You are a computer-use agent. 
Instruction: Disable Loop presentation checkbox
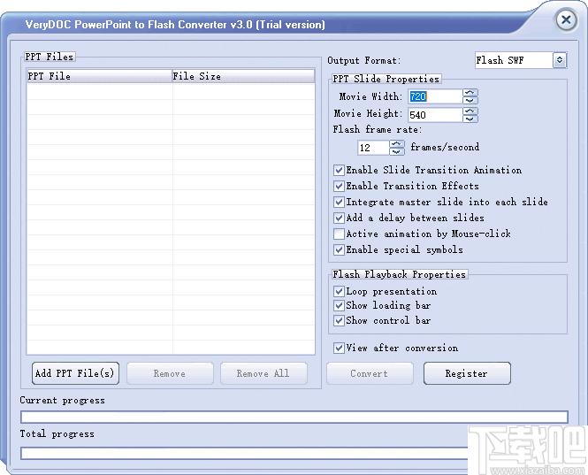[339, 292]
